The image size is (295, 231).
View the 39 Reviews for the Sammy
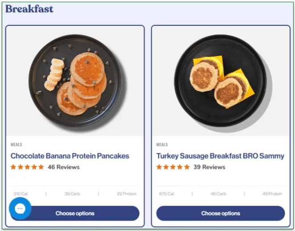pos(209,167)
